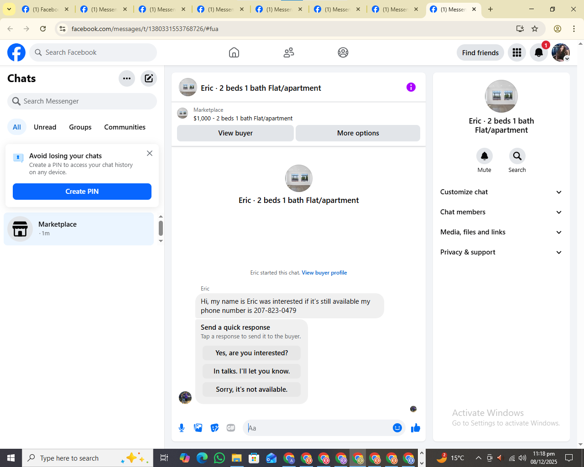Click the install app icon in address bar
The image size is (584, 467).
click(520, 29)
